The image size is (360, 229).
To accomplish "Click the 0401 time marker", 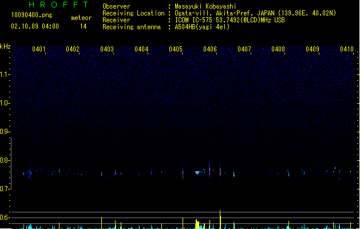I will point(38,49).
